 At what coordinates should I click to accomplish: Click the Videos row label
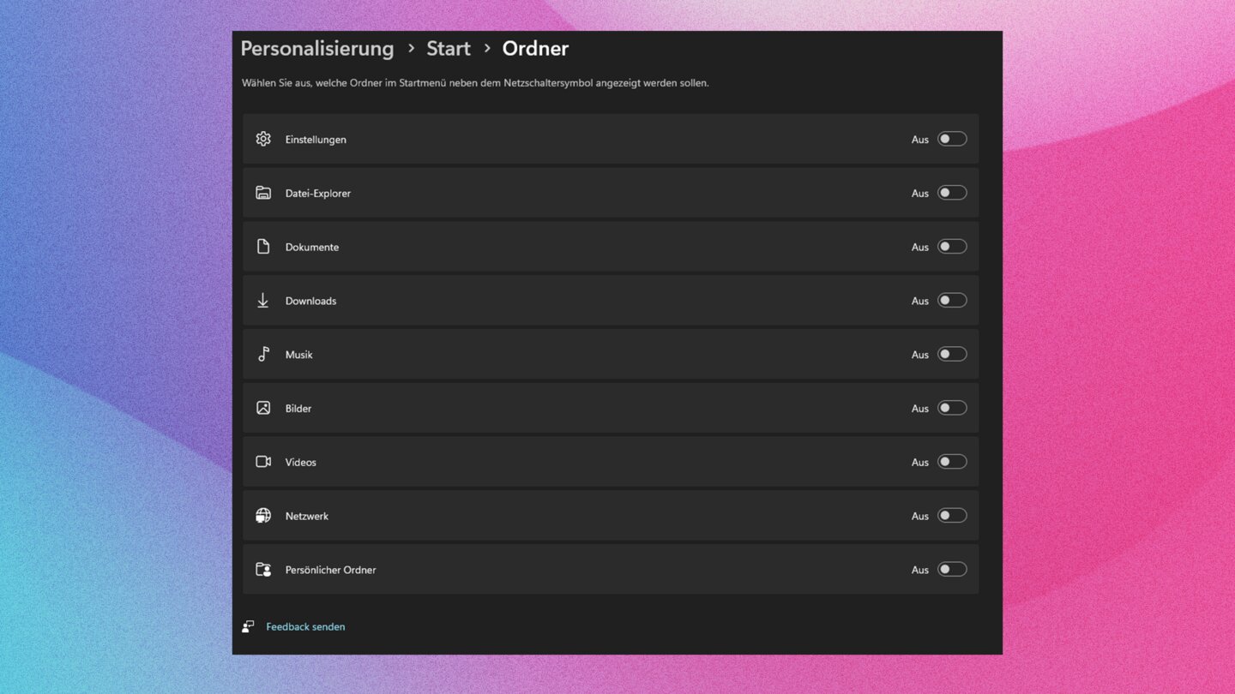[301, 462]
